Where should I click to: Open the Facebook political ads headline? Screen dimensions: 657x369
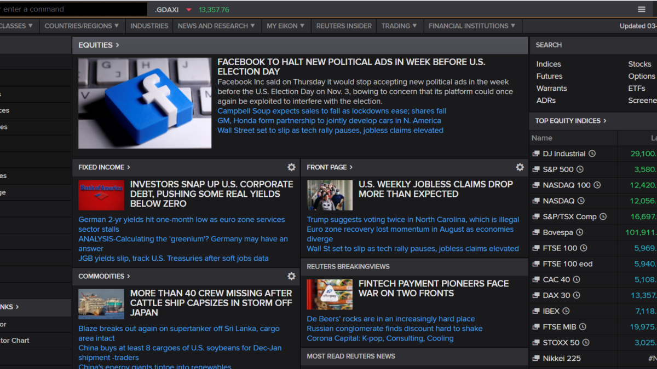click(351, 67)
